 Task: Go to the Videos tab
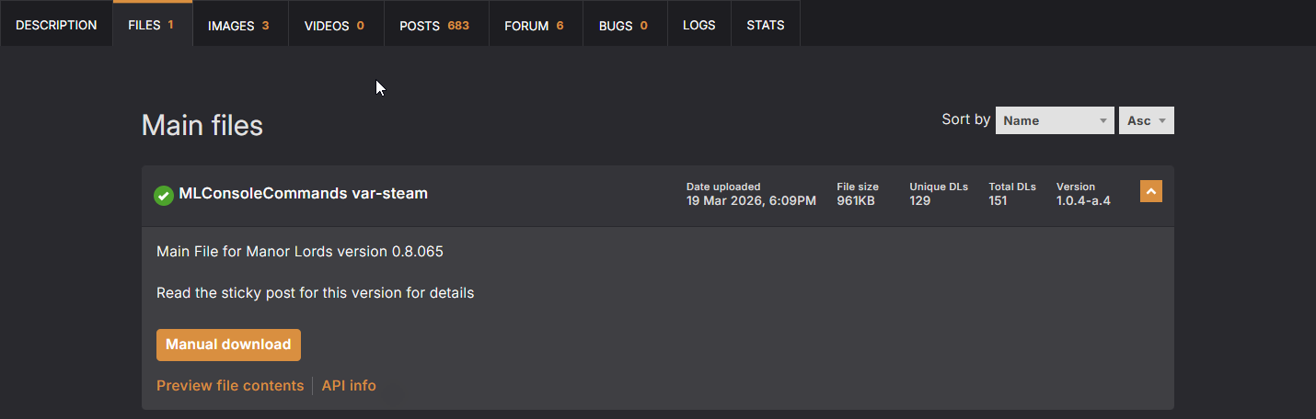click(x=335, y=25)
